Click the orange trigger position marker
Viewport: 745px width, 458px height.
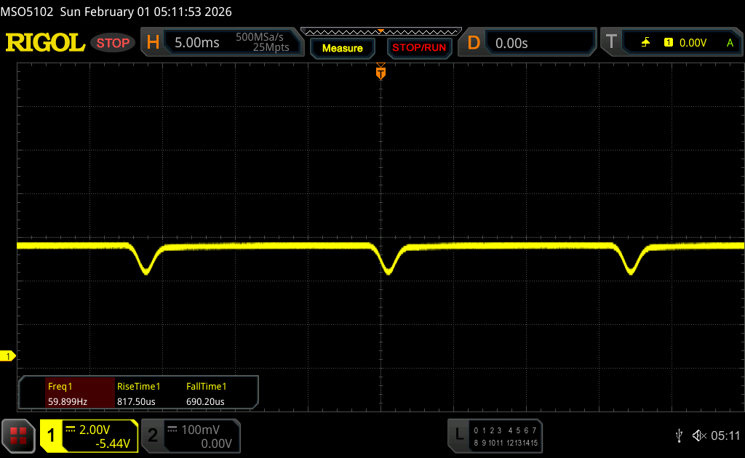tap(380, 73)
